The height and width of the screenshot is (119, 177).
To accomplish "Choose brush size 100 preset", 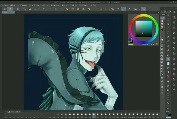I will click(x=98, y=116).
